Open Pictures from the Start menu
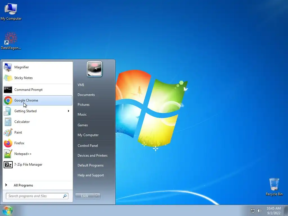Image resolution: width=288 pixels, height=216 pixels. pyautogui.click(x=83, y=105)
